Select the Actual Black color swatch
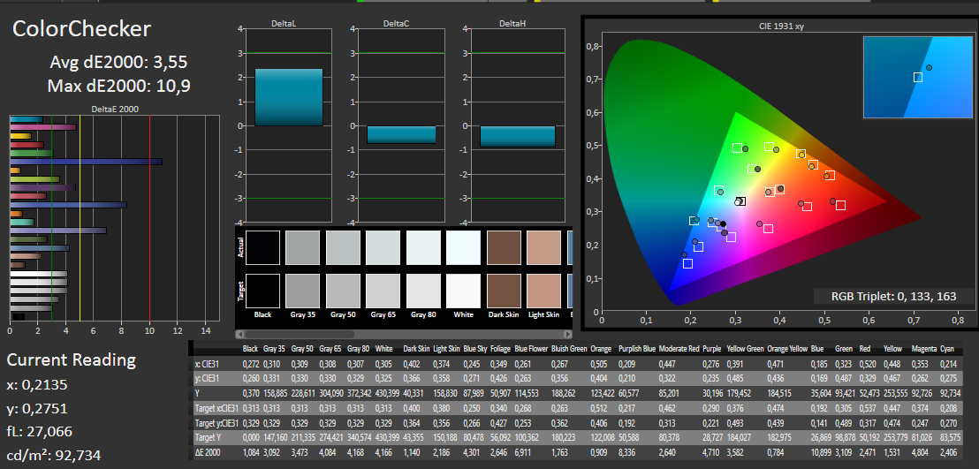The image size is (979, 469). (x=263, y=247)
